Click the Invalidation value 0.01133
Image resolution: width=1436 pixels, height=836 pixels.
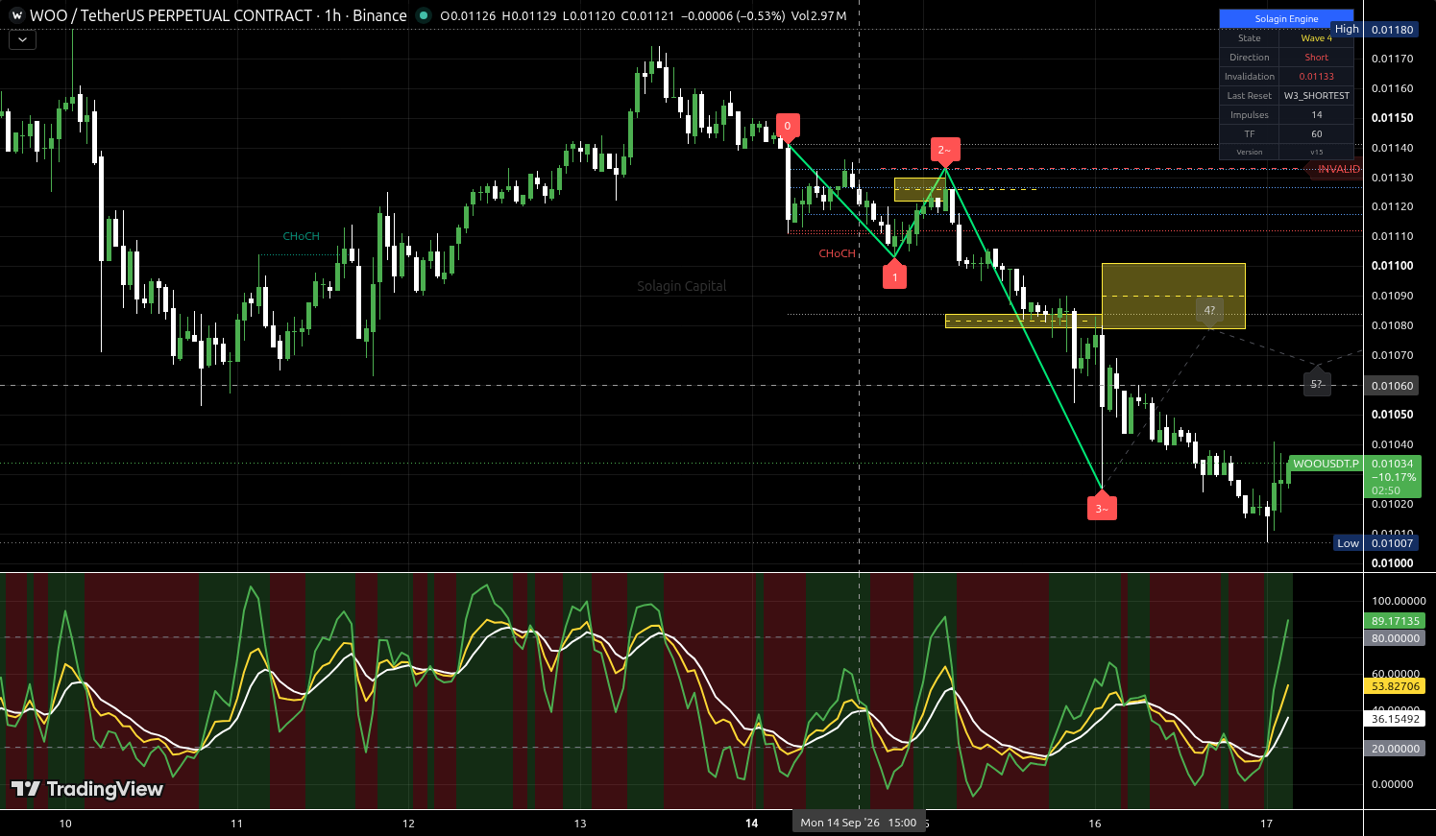(x=1317, y=77)
